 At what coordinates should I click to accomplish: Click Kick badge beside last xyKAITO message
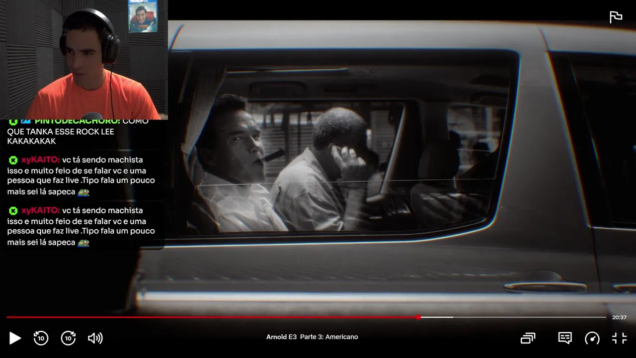click(13, 211)
